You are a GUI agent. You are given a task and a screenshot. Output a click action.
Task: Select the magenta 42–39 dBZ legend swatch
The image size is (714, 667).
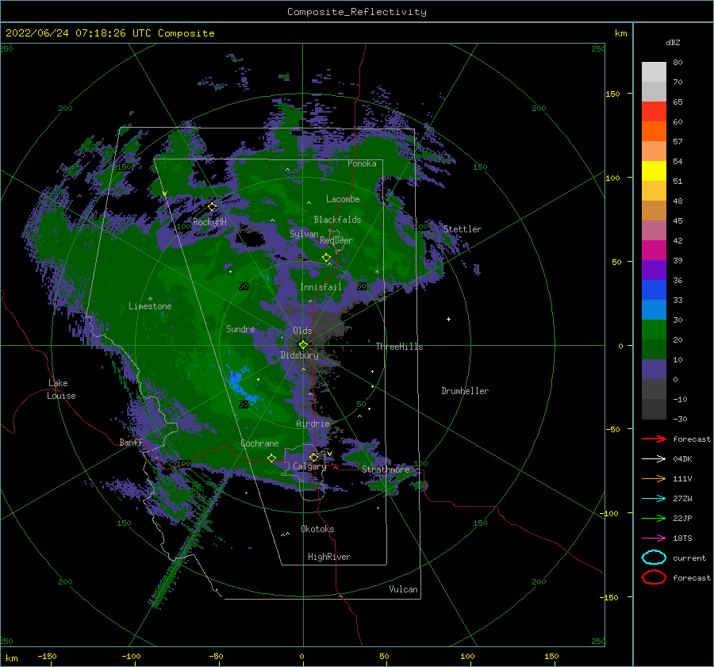(x=654, y=250)
